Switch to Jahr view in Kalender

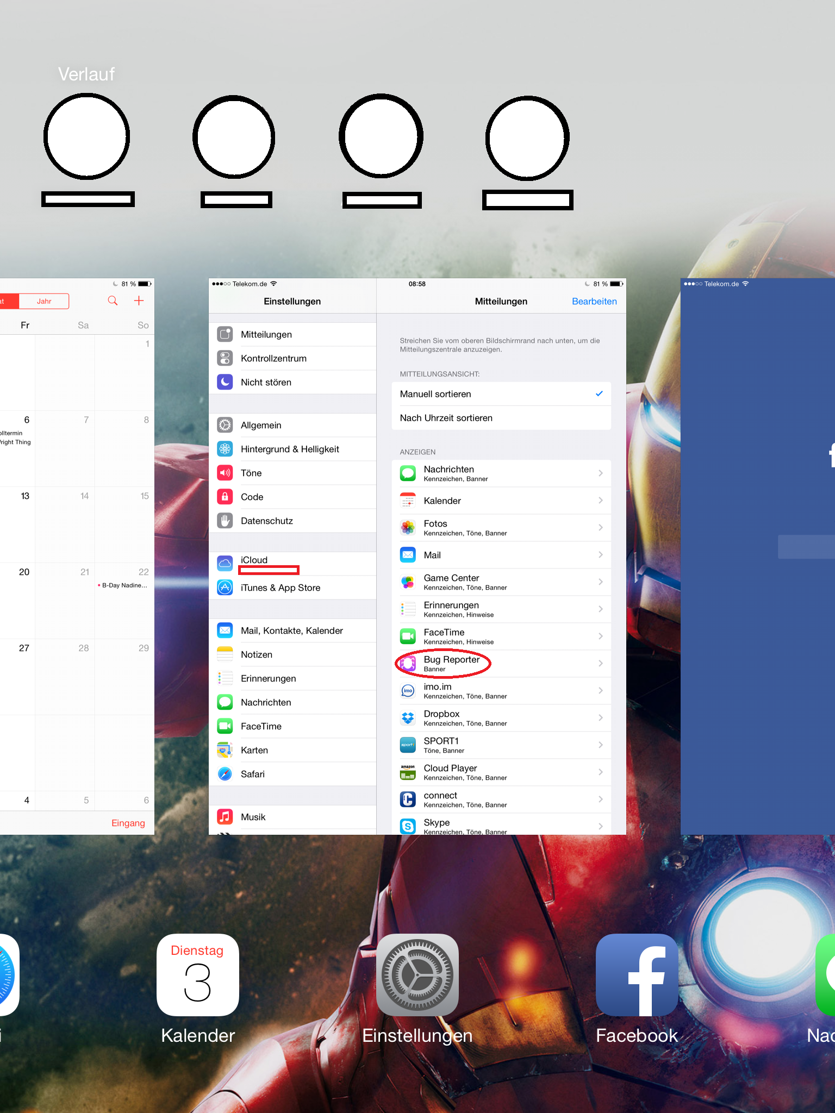tap(44, 301)
